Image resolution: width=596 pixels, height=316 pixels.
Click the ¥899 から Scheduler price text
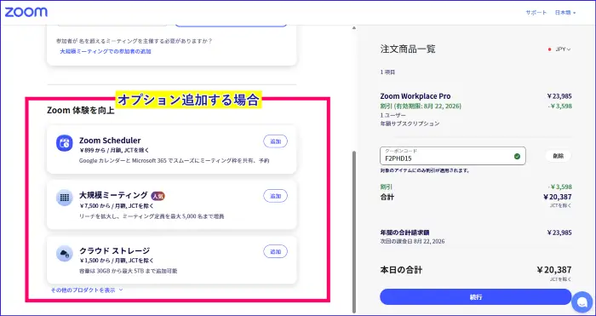(114, 150)
